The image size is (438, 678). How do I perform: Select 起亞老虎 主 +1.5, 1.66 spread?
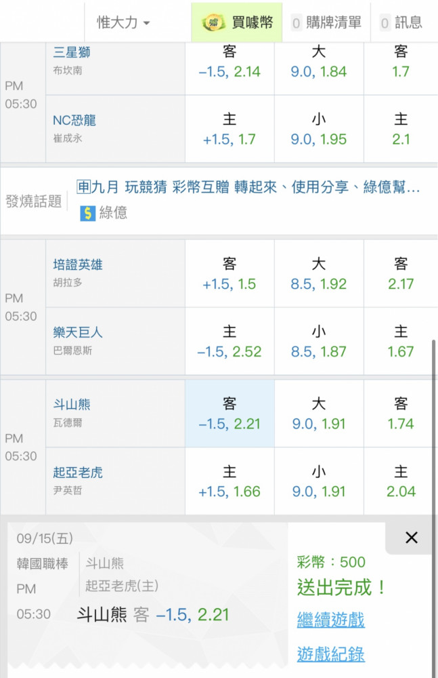tap(229, 481)
